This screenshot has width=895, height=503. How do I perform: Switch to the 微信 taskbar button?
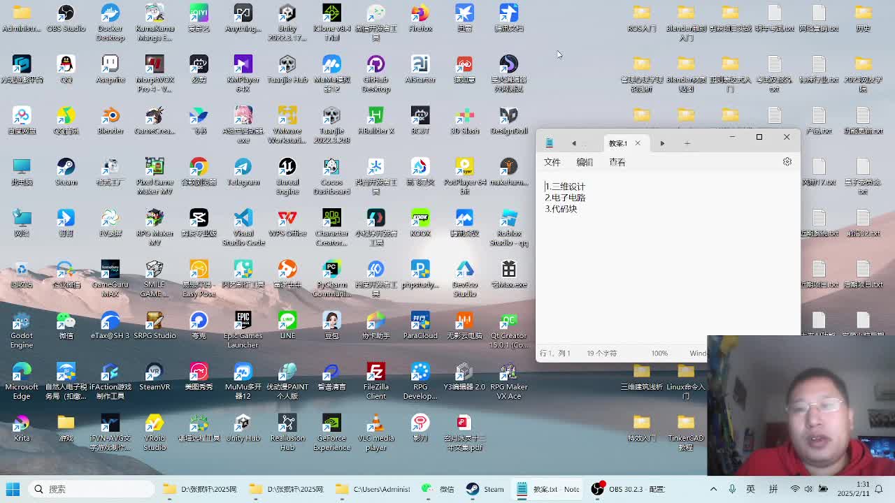[439, 489]
